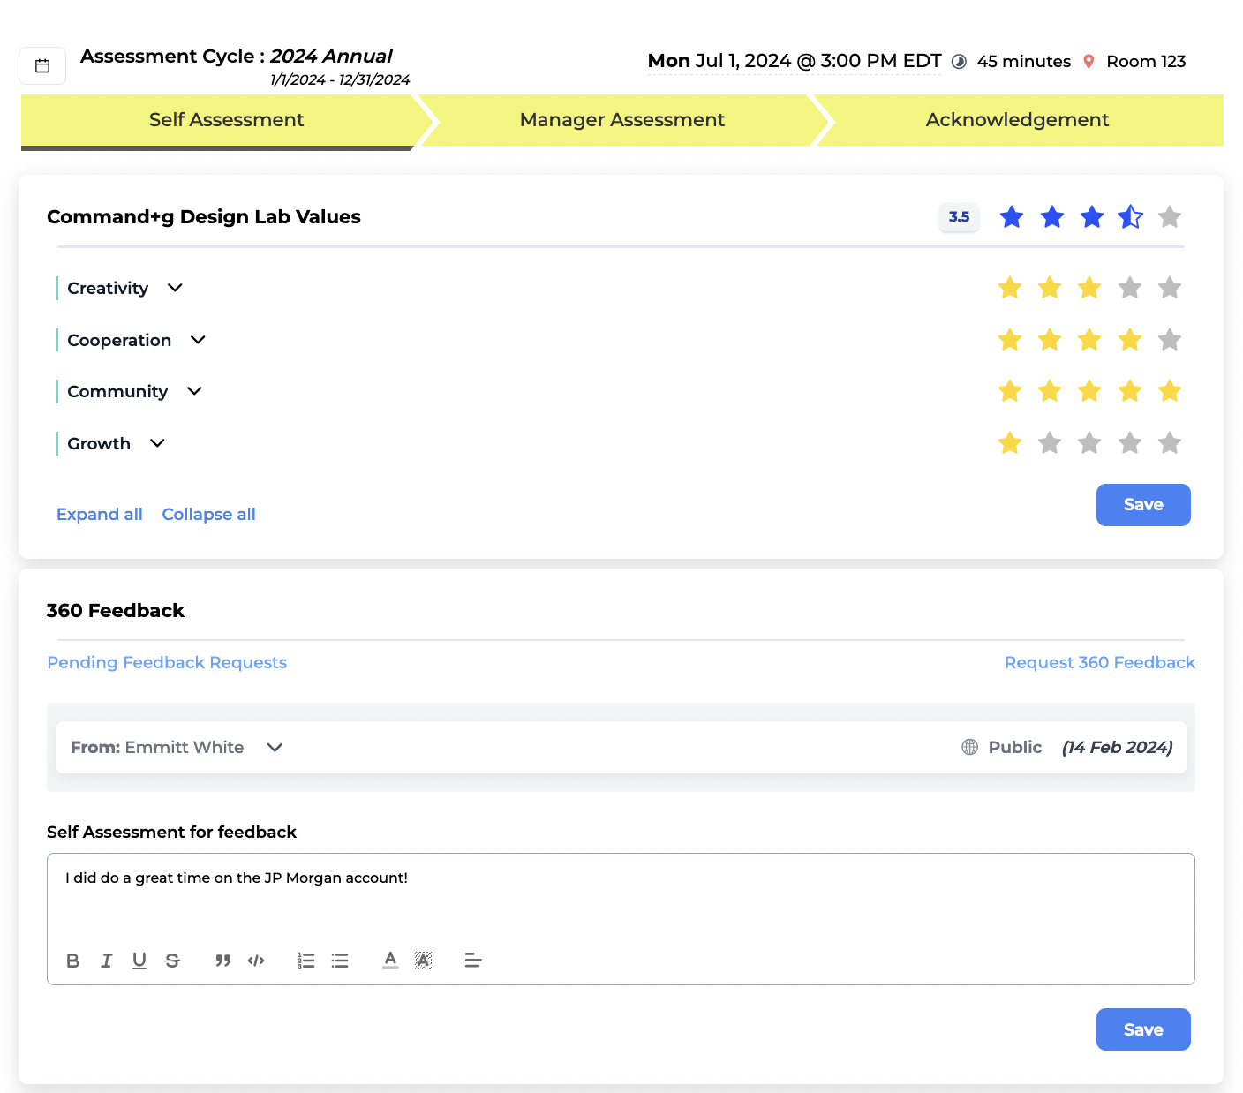Apply italic formatting in the editor
1243x1093 pixels.
(106, 961)
